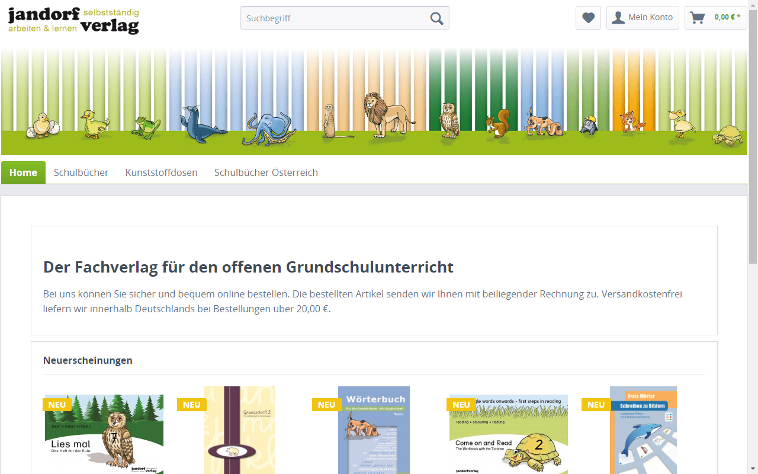The height and width of the screenshot is (474, 758).
Task: Click heading 'Der Fachverlag für den offenen Grundschulunterricht'
Action: pyautogui.click(x=248, y=267)
